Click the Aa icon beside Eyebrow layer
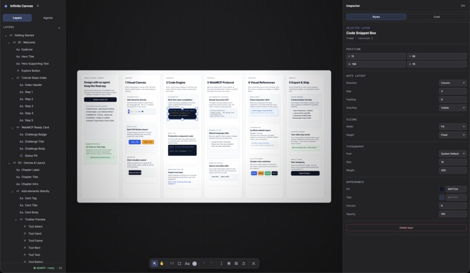Screen dimensions: 470x273 18,49
